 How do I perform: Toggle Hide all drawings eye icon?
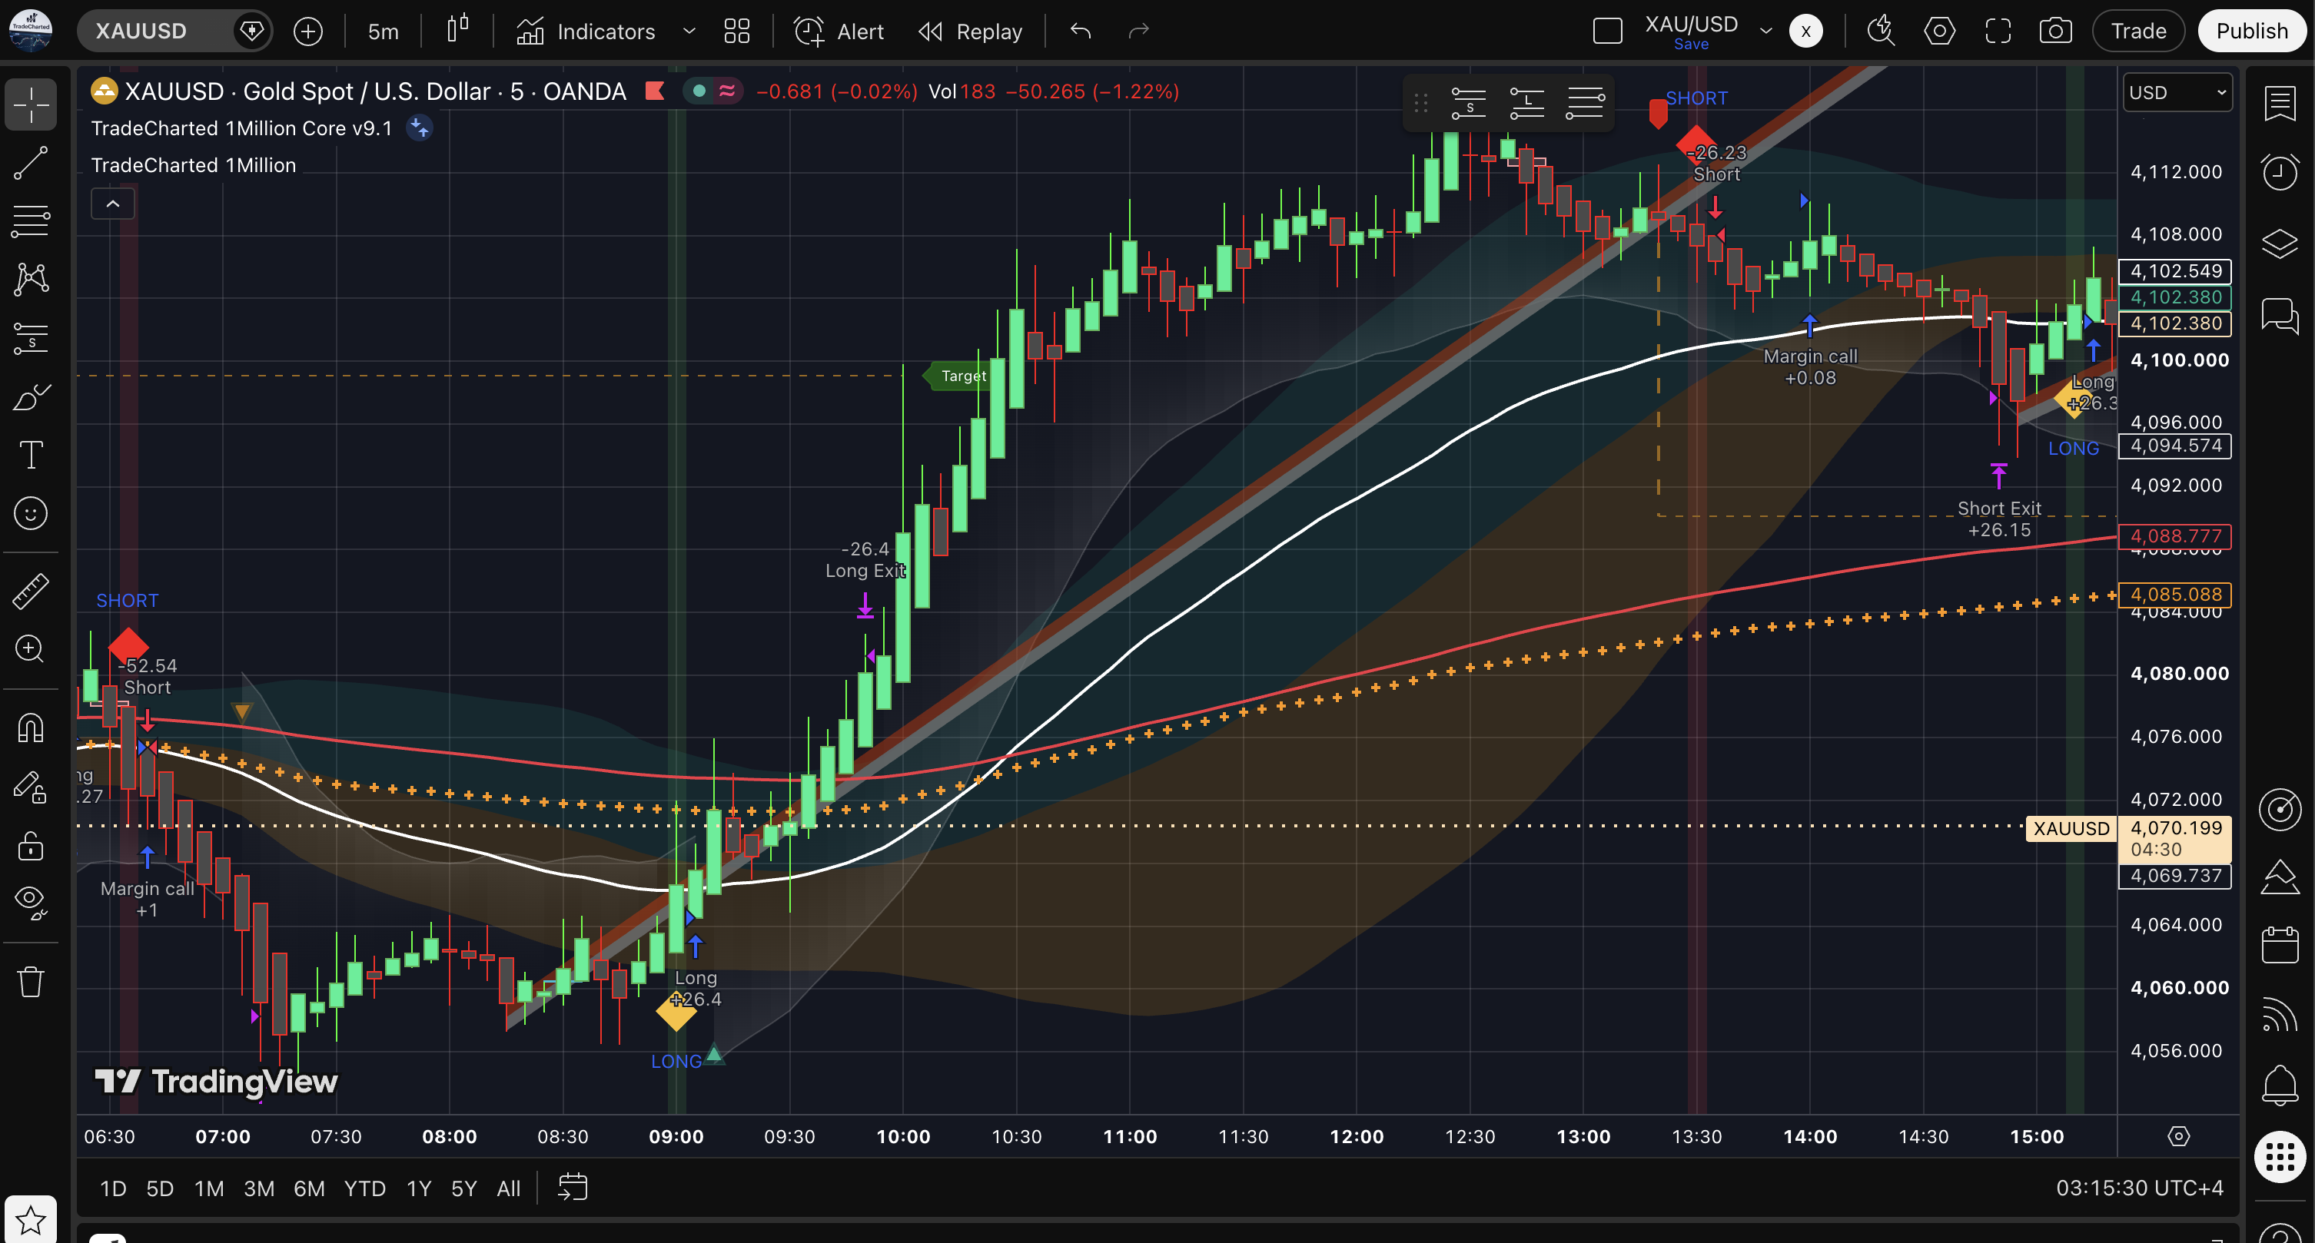click(31, 902)
